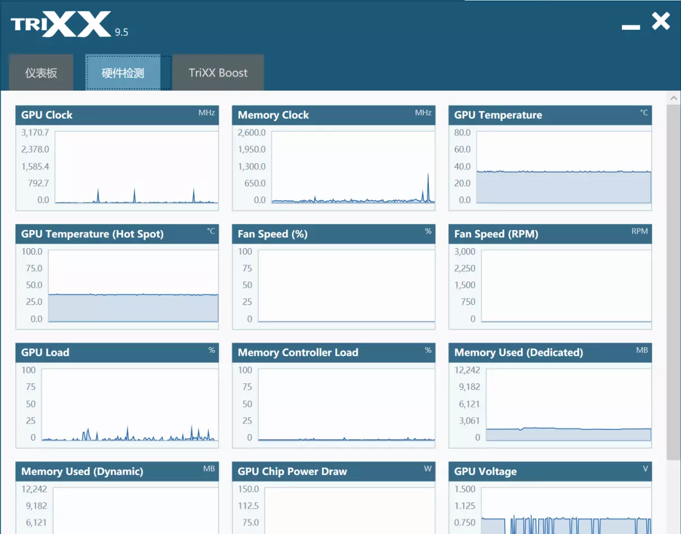This screenshot has width=681, height=534.
Task: Click the Memory Controller Load graph
Action: coord(346,405)
